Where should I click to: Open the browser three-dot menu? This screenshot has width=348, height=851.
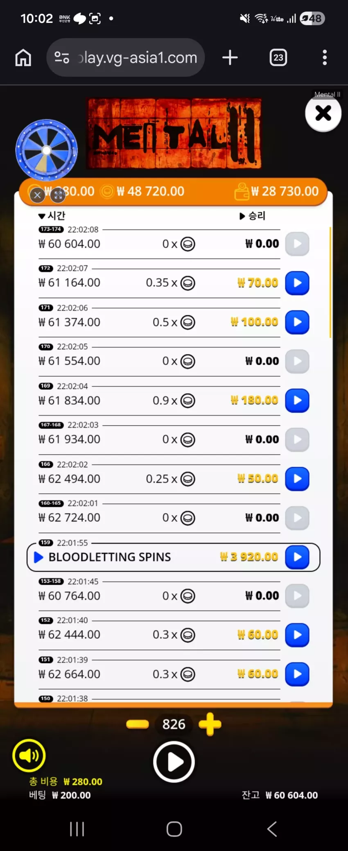(x=325, y=58)
